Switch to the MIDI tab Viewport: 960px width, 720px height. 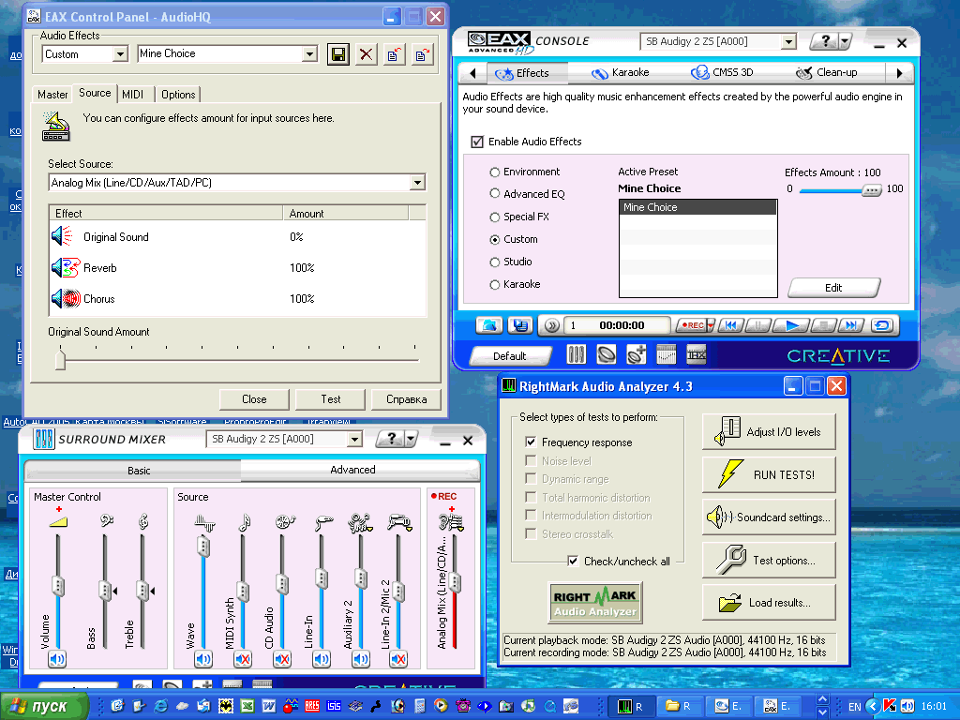[133, 95]
